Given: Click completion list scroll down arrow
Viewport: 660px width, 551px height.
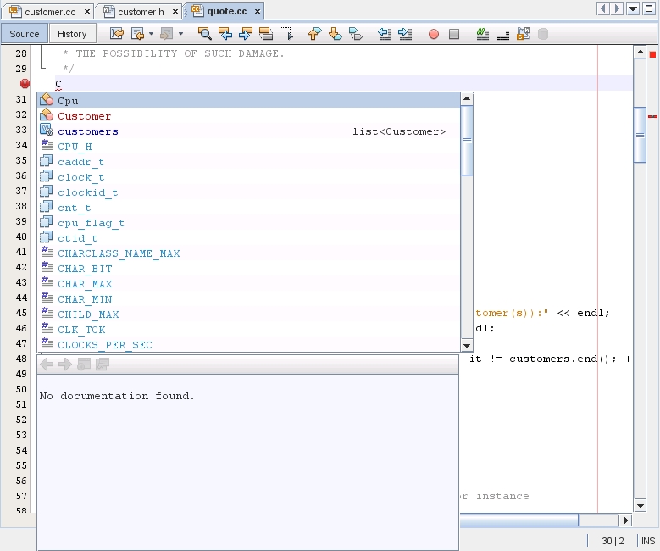Looking at the screenshot, I should click(466, 346).
